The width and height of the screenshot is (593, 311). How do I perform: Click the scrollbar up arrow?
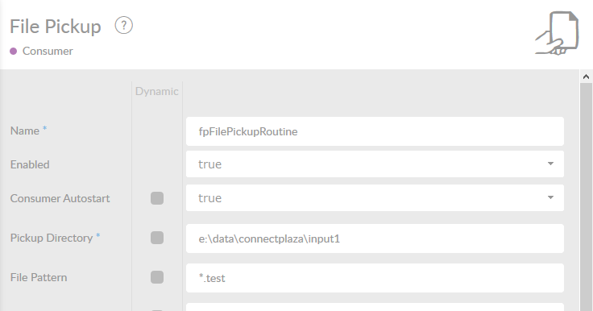(x=586, y=77)
